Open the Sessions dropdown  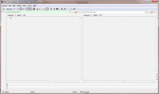click(10, 9)
